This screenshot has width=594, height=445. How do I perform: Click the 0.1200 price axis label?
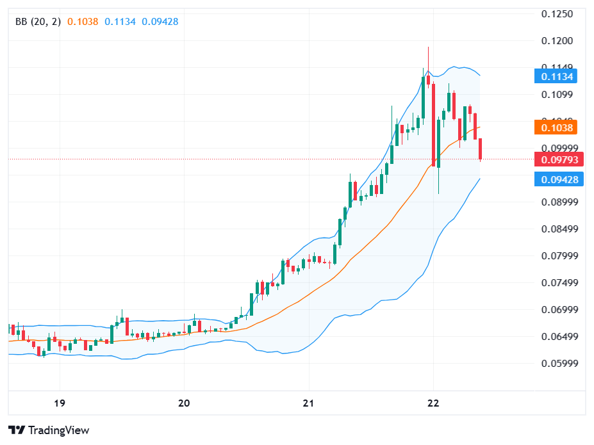[x=557, y=41]
